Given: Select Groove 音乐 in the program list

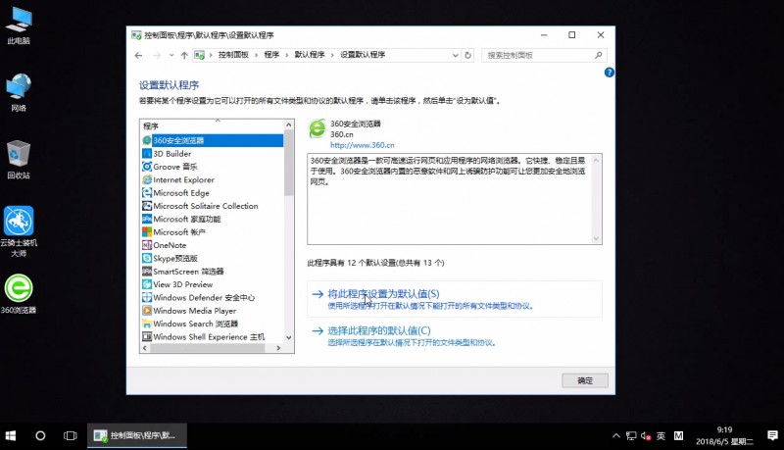Looking at the screenshot, I should coord(213,167).
